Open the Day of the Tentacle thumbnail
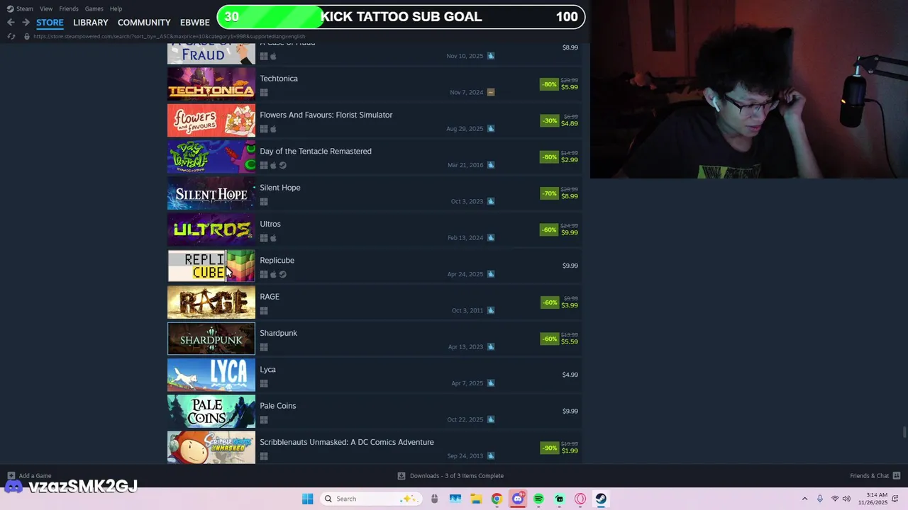Viewport: 908px width, 510px height. tap(211, 157)
